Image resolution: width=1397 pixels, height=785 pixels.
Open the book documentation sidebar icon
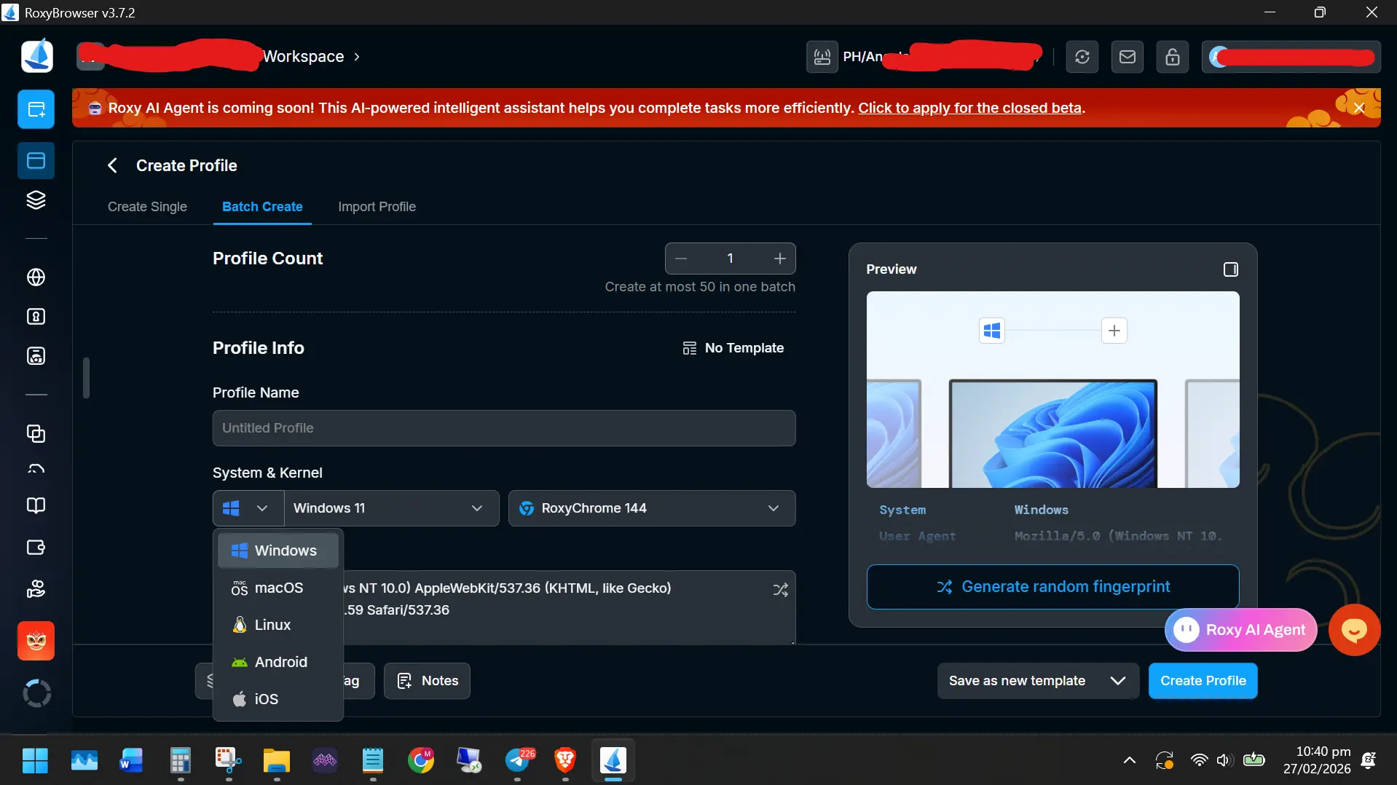36,506
